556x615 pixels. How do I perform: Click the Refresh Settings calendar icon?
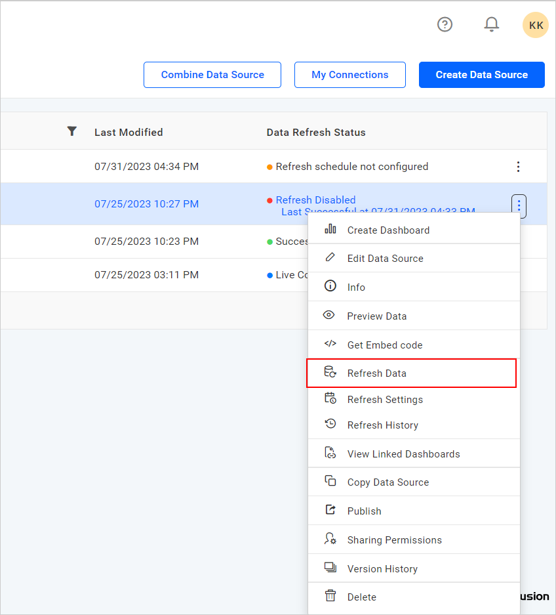tap(330, 398)
